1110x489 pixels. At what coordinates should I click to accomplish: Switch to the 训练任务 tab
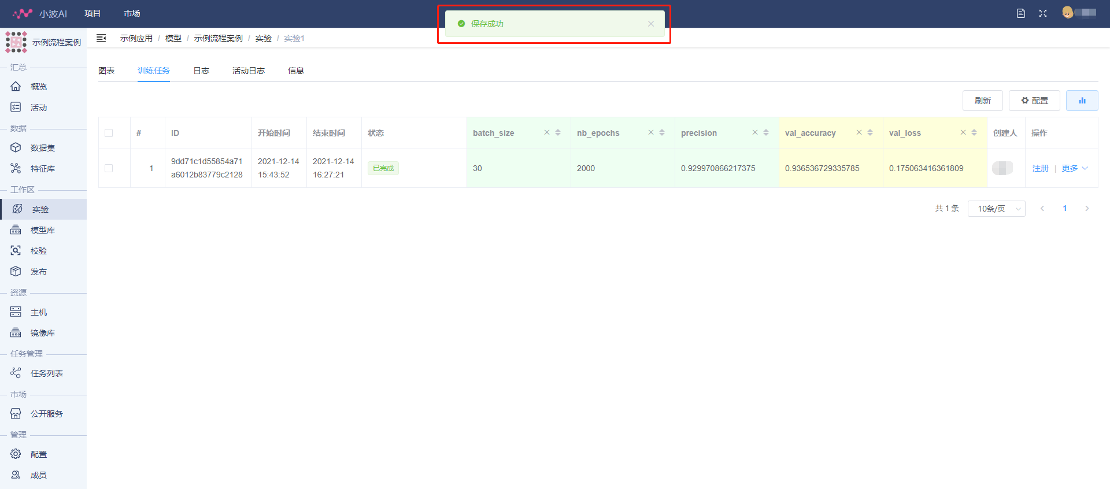click(154, 71)
